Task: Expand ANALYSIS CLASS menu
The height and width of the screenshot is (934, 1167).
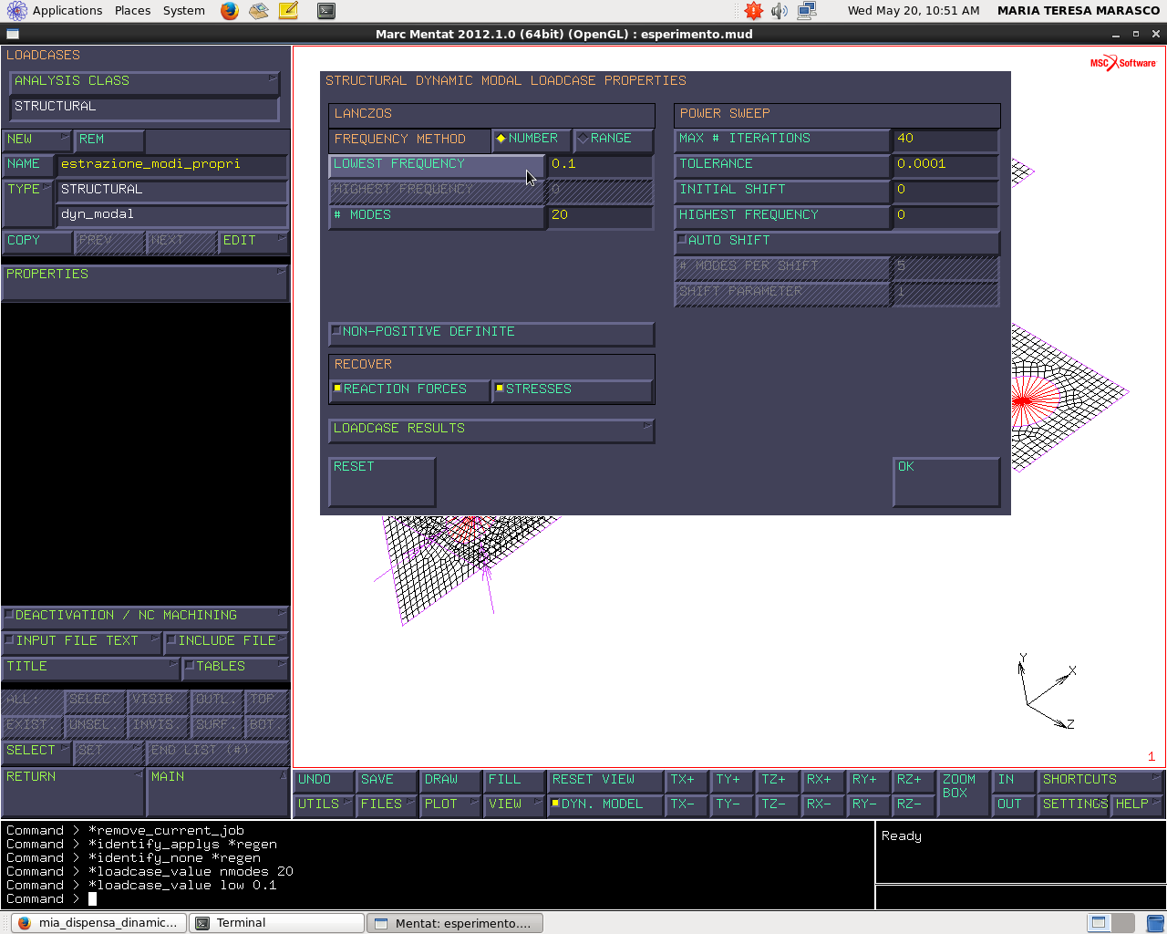Action: [x=144, y=82]
